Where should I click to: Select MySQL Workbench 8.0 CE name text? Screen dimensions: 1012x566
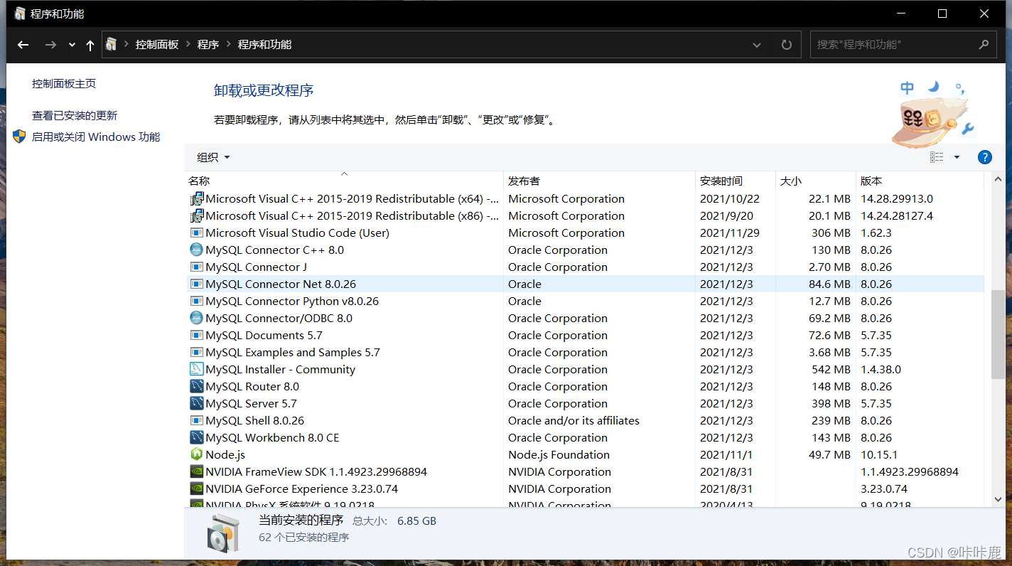[272, 437]
